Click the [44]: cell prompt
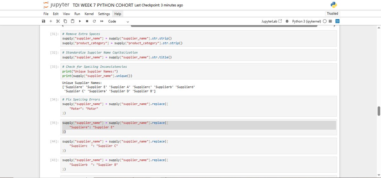This screenshot has width=381, height=178. coord(55,141)
